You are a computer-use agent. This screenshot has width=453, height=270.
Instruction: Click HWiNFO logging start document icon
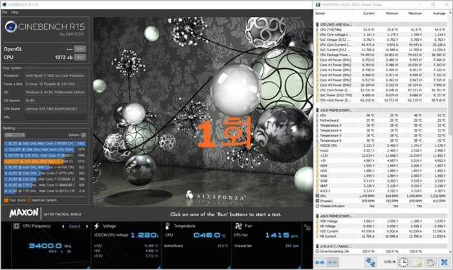click(417, 262)
